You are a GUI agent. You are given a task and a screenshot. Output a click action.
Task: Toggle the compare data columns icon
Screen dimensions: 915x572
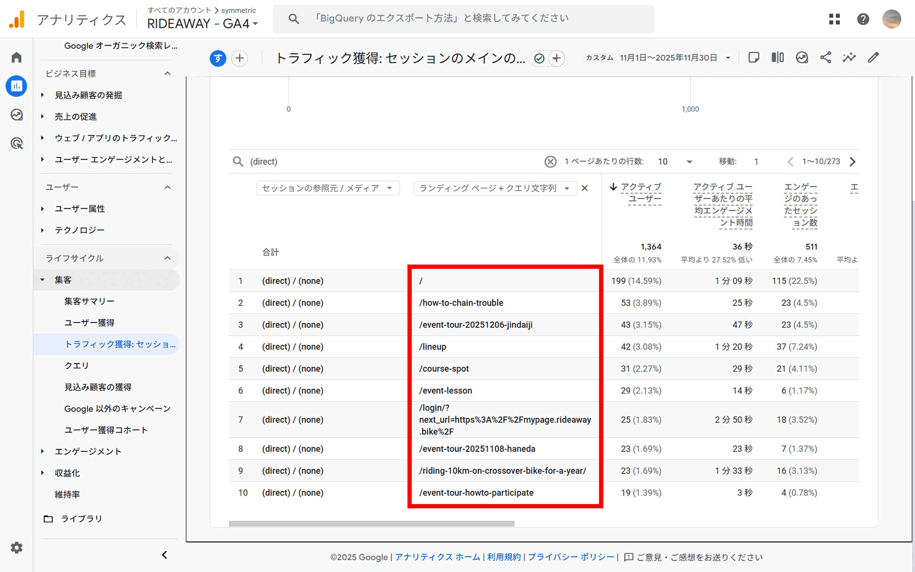777,58
